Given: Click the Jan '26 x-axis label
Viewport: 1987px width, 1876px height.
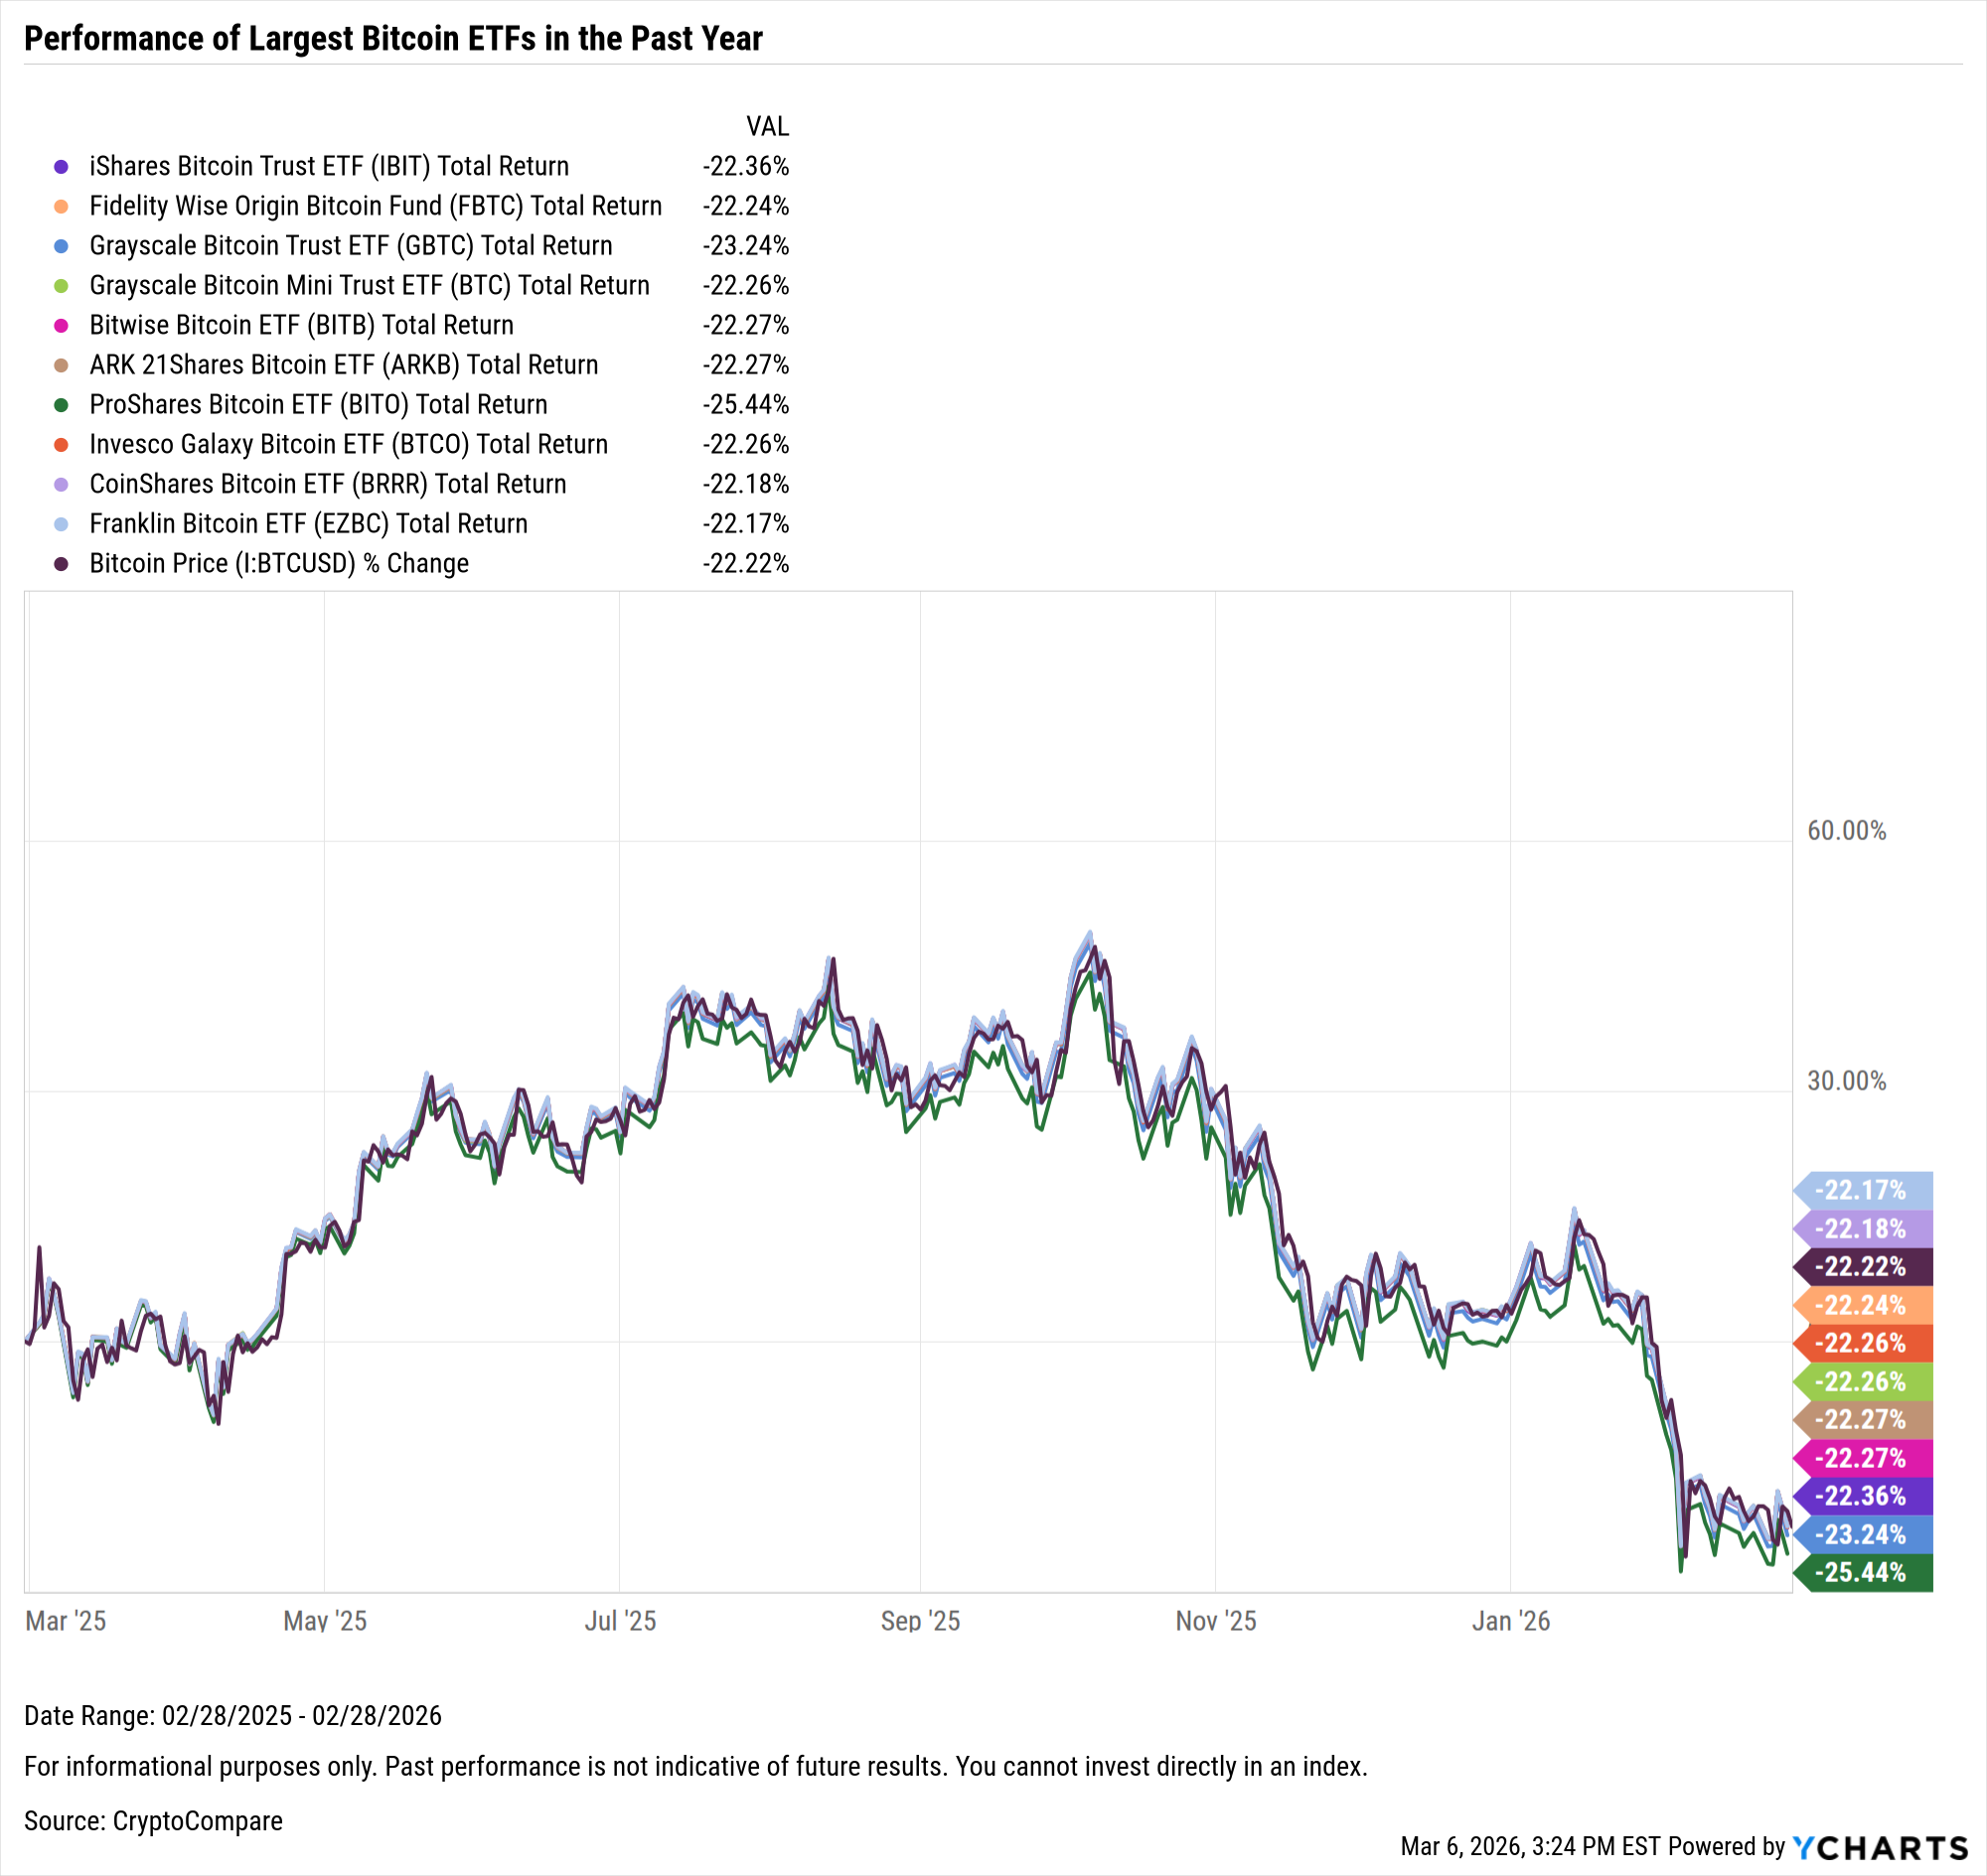Looking at the screenshot, I should pyautogui.click(x=1510, y=1621).
